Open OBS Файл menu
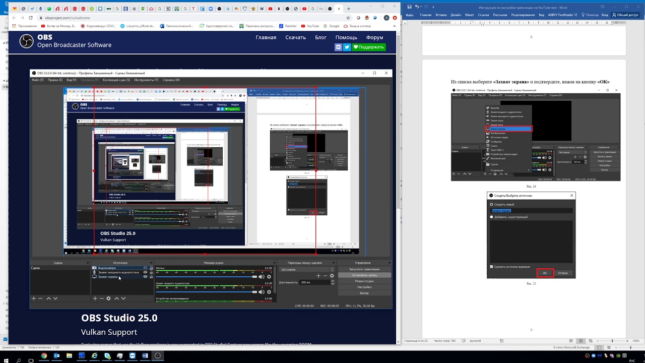The image size is (645, 363). (x=37, y=80)
